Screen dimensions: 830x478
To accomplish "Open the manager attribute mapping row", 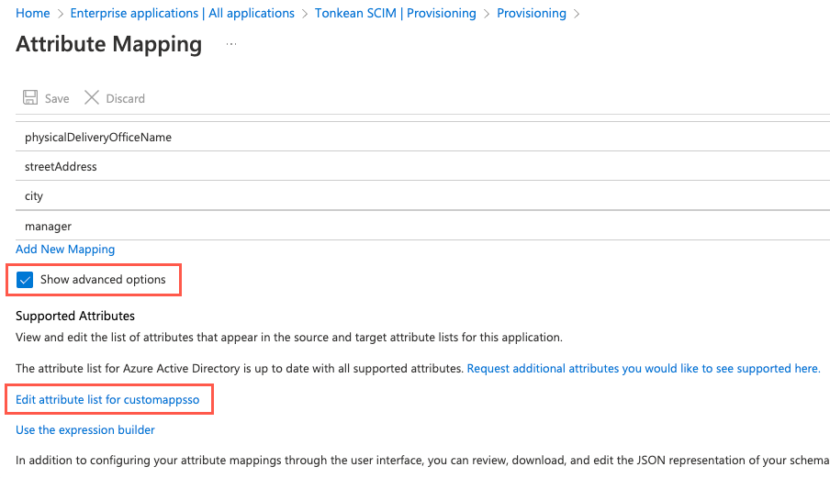I will click(x=48, y=226).
